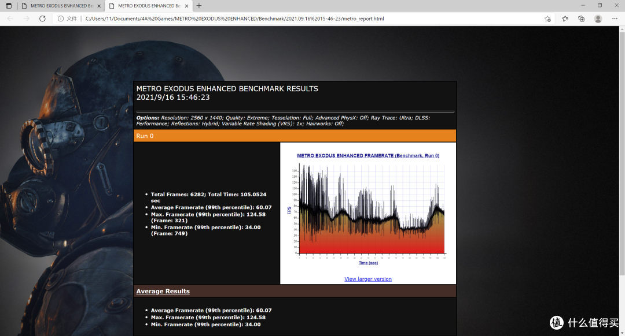Click the Time (sec) axis label
The width and height of the screenshot is (625, 336).
click(368, 263)
